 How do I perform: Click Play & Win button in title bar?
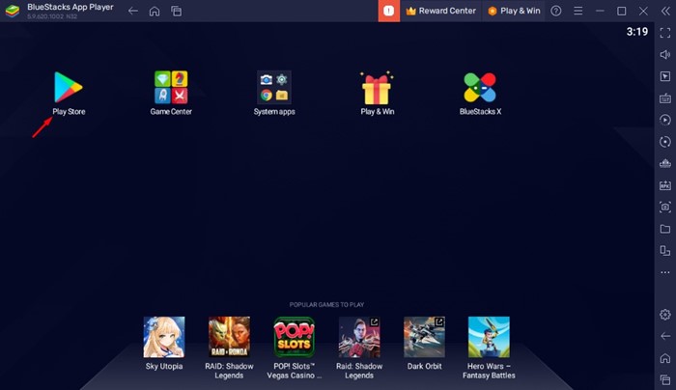(x=513, y=11)
